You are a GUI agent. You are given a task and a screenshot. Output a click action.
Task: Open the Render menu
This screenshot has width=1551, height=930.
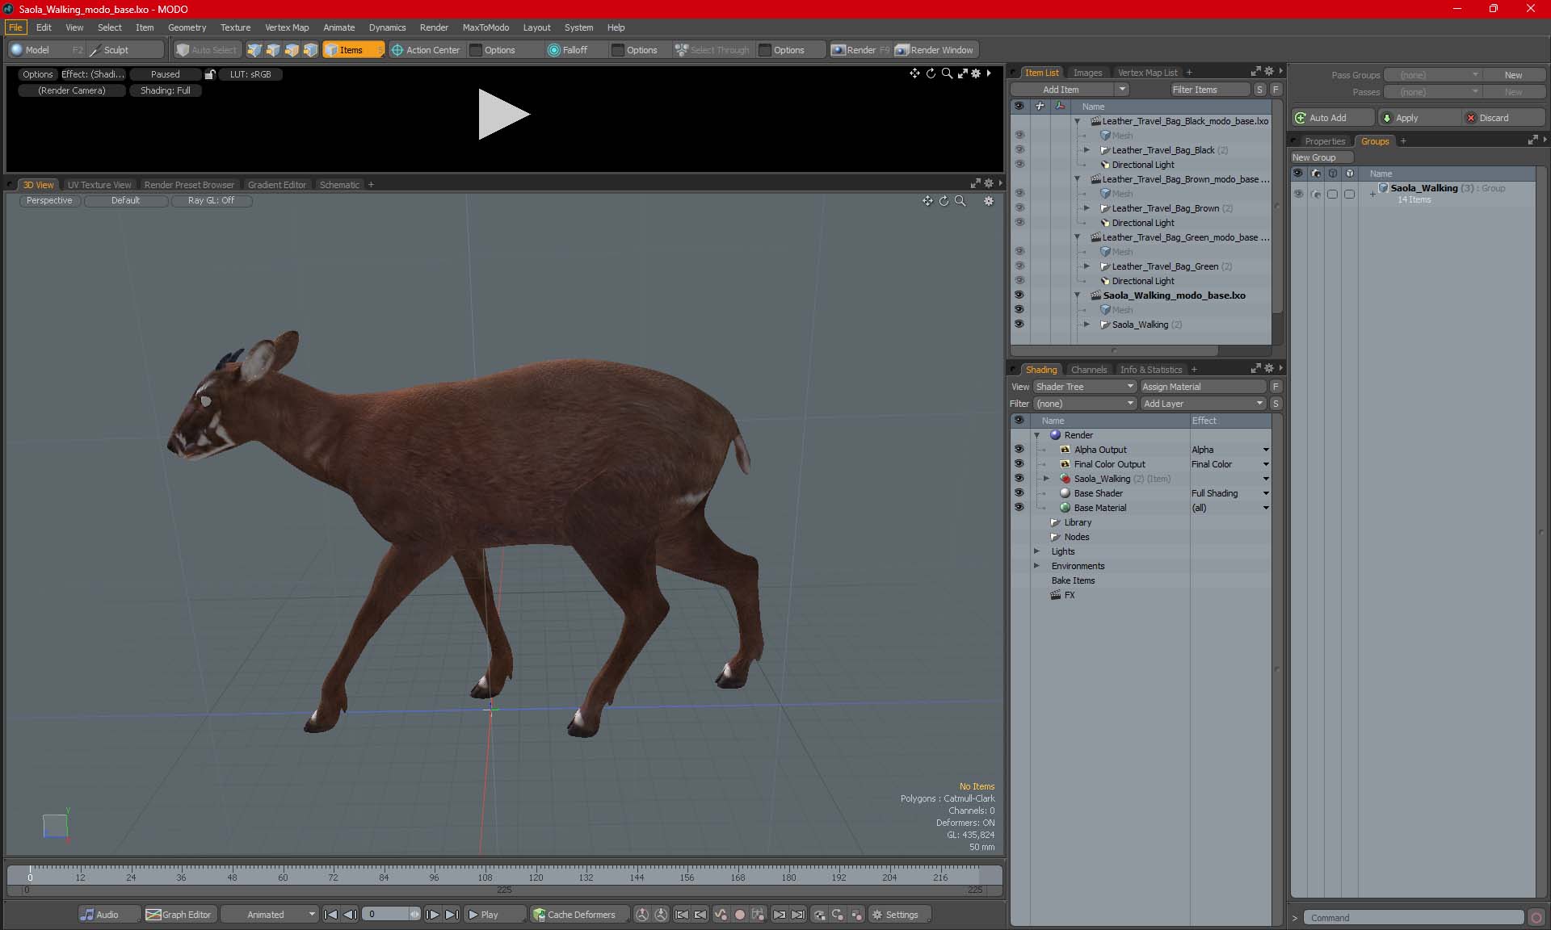[x=434, y=27]
